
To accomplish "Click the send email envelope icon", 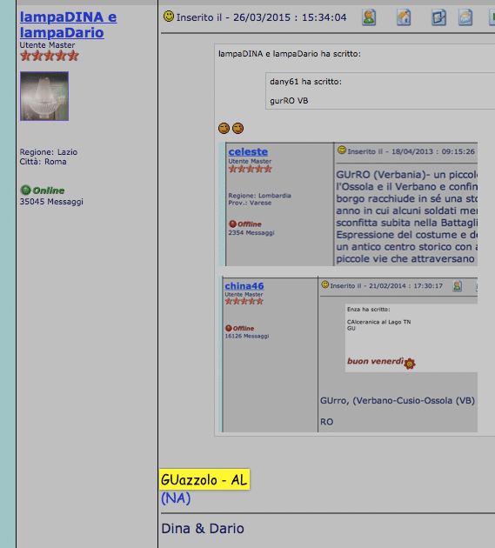I will tap(465, 17).
